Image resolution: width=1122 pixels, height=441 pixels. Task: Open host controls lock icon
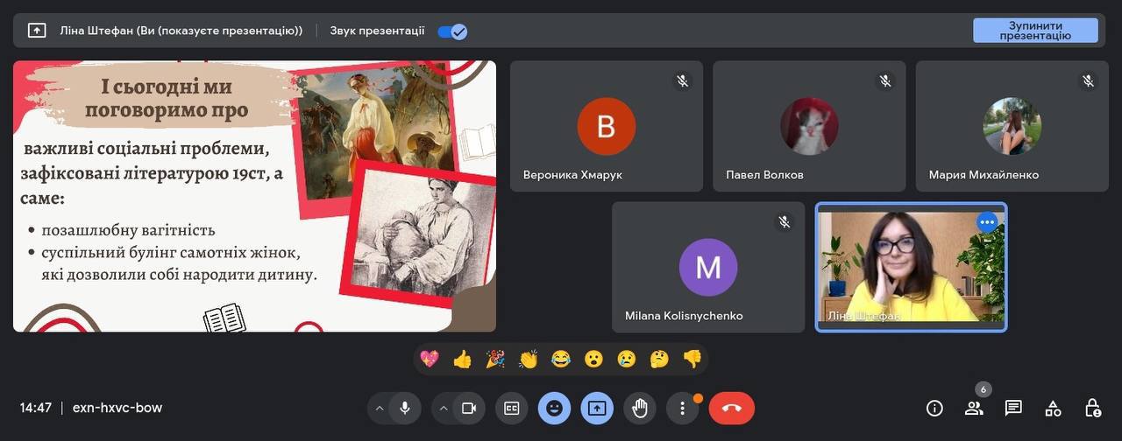[1092, 408]
